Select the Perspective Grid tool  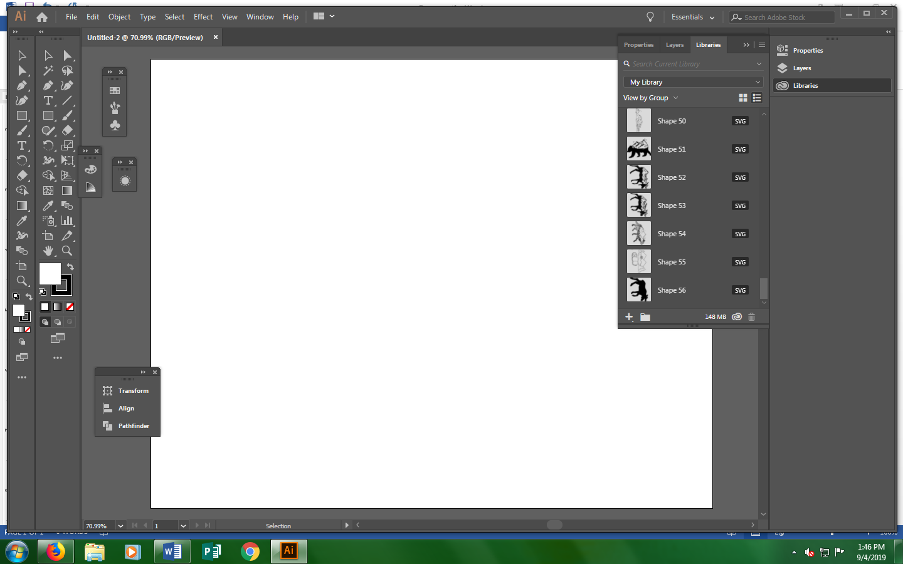click(x=67, y=175)
